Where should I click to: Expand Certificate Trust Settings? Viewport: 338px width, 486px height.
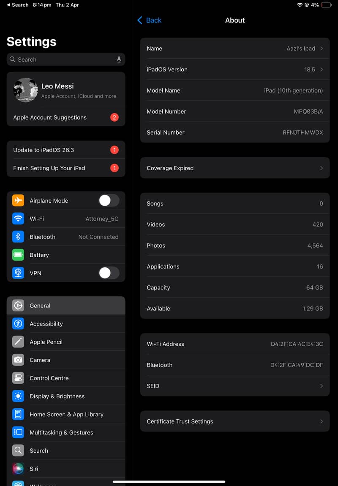pyautogui.click(x=235, y=421)
